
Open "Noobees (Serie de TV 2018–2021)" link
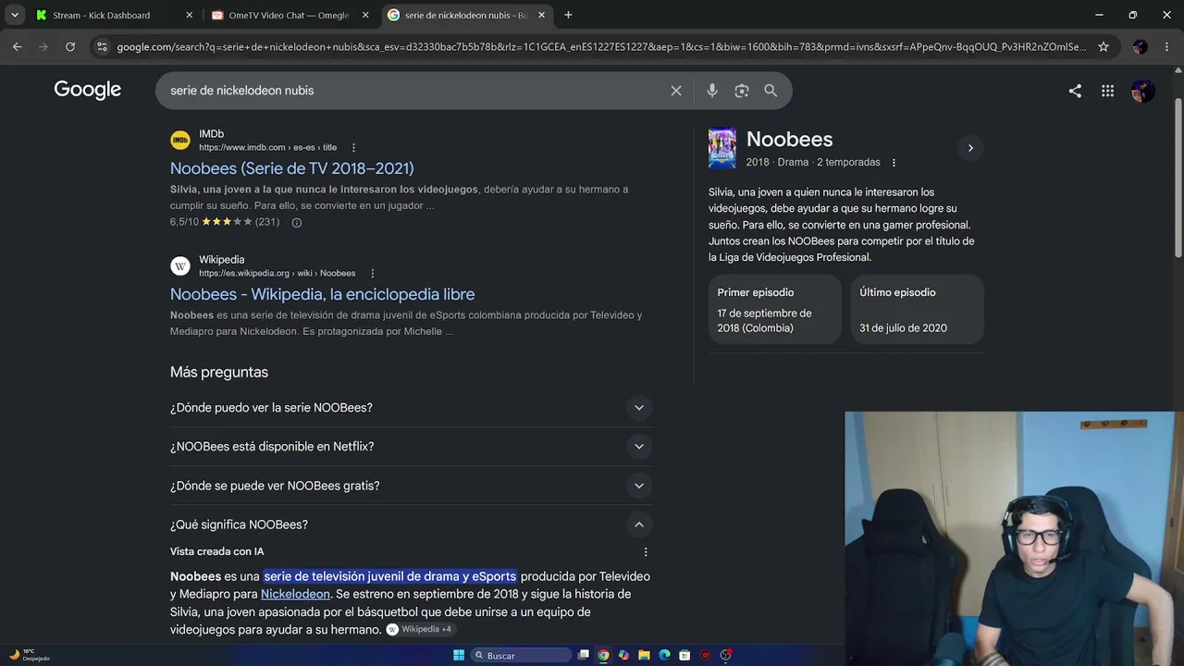292,168
